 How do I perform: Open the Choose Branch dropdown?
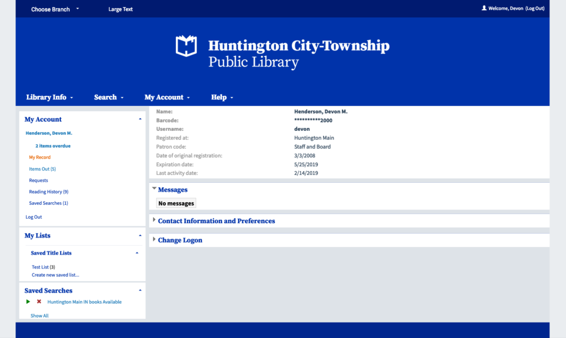[55, 9]
